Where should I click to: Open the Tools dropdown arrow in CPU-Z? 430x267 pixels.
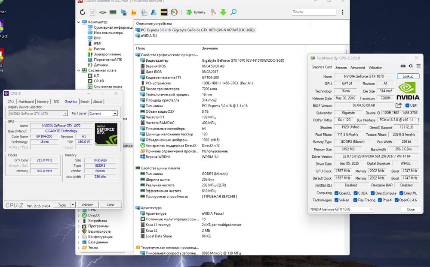tap(73, 205)
